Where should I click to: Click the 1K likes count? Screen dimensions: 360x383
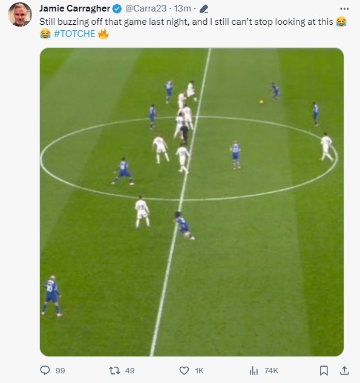(x=199, y=371)
